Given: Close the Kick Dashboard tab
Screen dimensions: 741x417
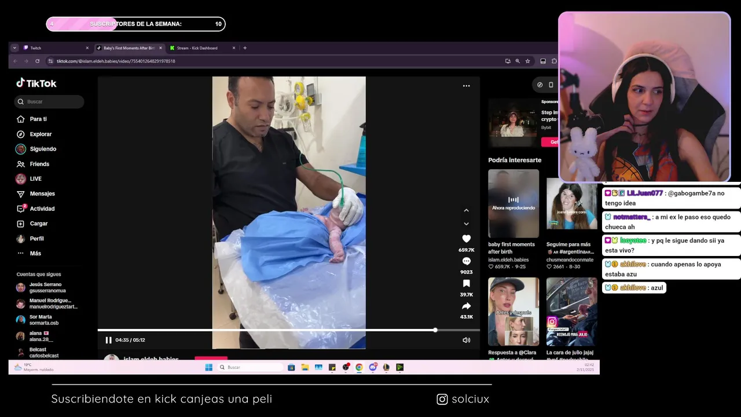Looking at the screenshot, I should pos(234,48).
